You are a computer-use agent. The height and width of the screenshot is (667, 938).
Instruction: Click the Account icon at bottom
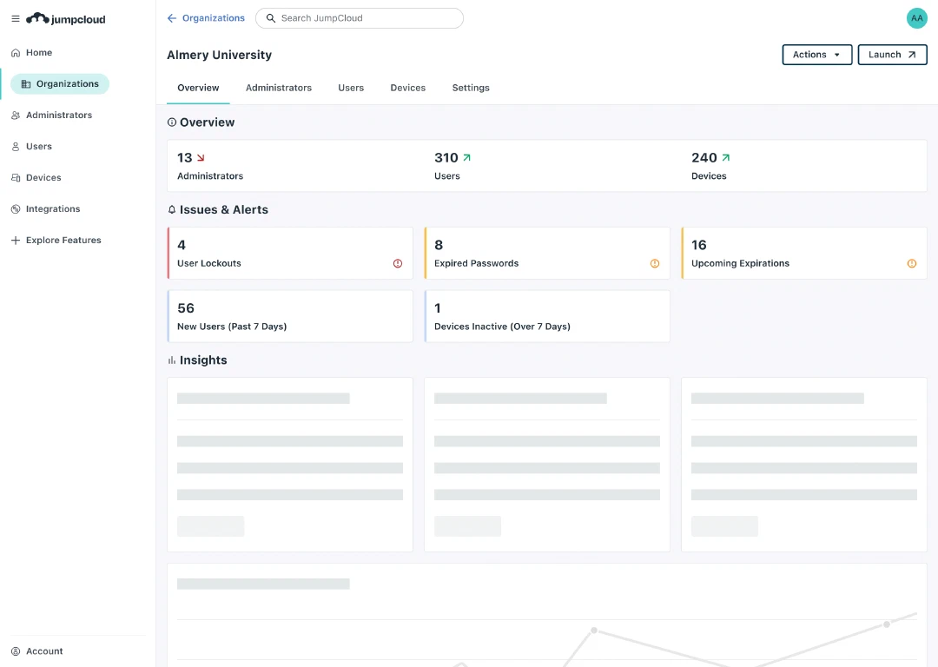coord(16,651)
